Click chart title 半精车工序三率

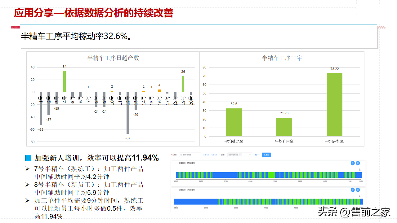coord(282,58)
